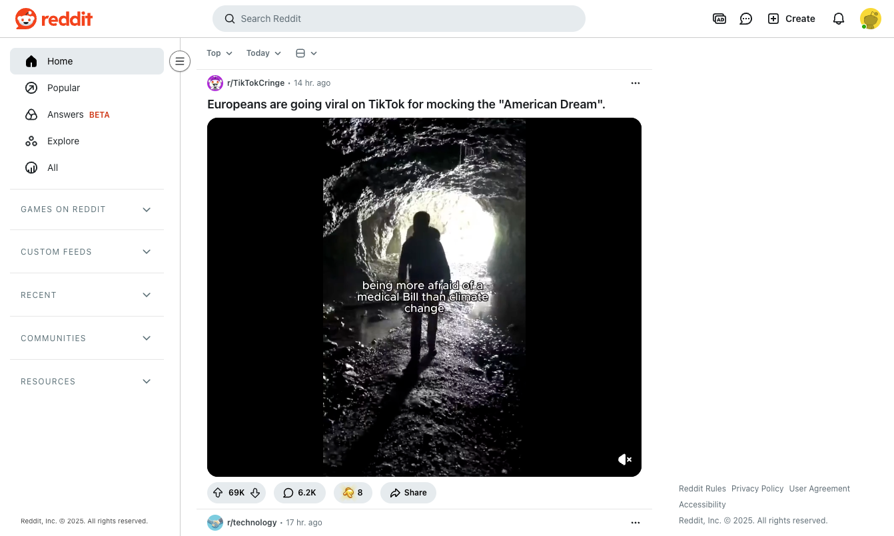Unmute the video sound
This screenshot has height=536, width=894.
tap(624, 460)
